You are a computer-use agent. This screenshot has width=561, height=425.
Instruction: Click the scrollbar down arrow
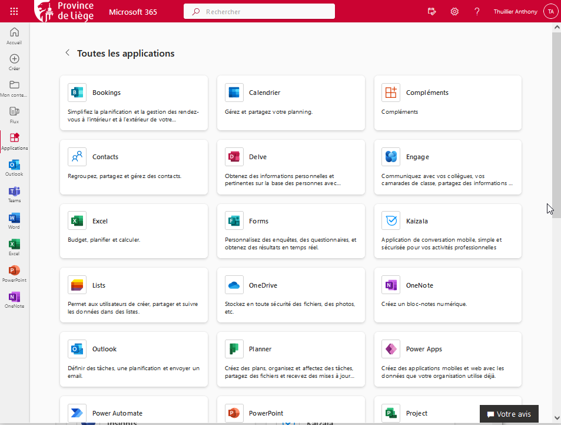pyautogui.click(x=557, y=418)
